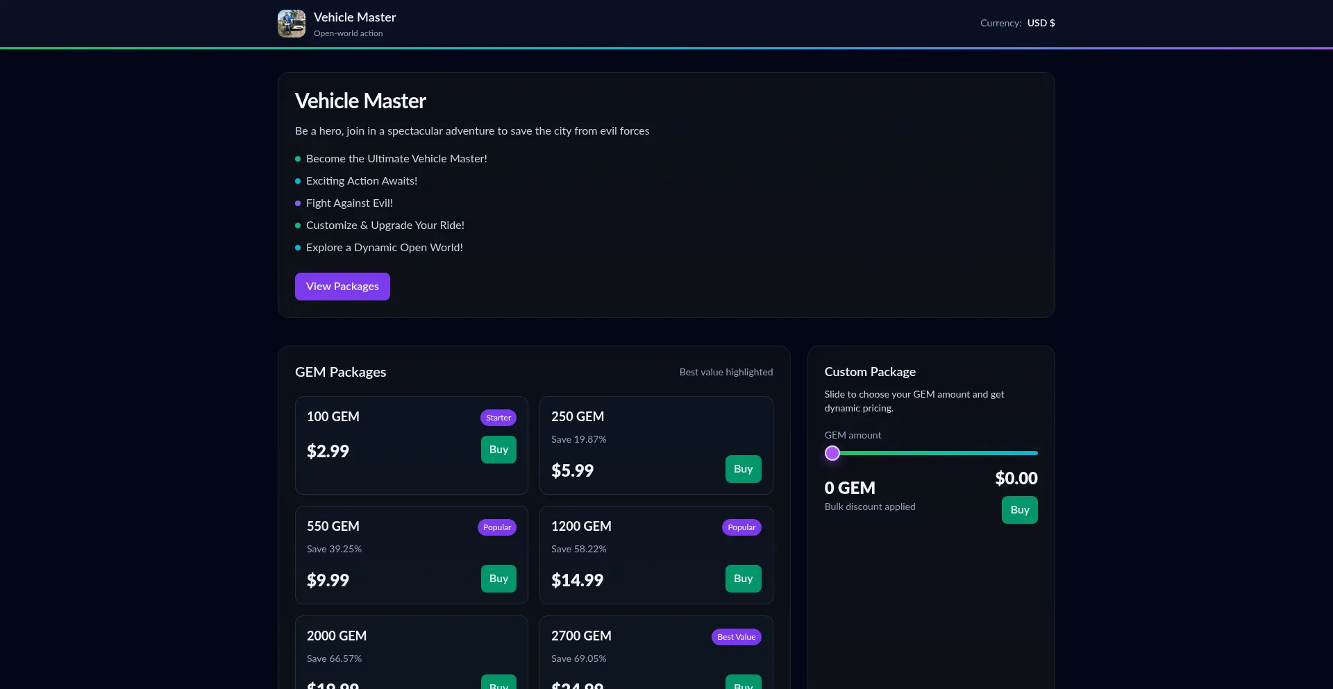The width and height of the screenshot is (1333, 689).
Task: Click the View Packages button
Action: pyautogui.click(x=342, y=287)
